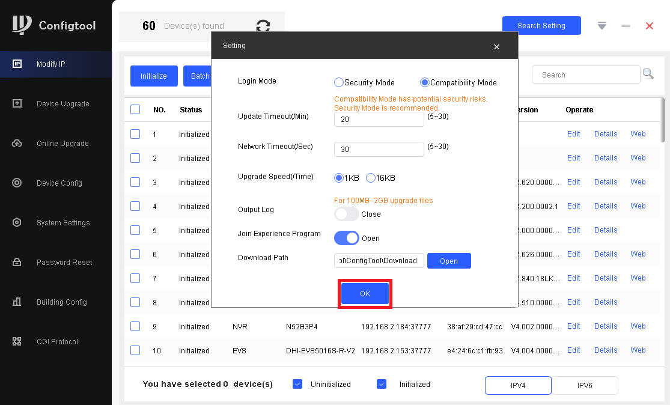Open System Settings hexagon icon
The height and width of the screenshot is (405, 670).
[x=17, y=222]
